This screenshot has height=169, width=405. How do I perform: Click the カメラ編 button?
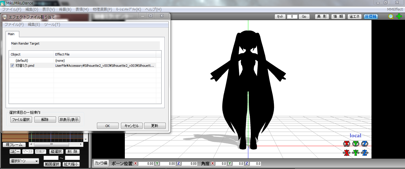101,163
